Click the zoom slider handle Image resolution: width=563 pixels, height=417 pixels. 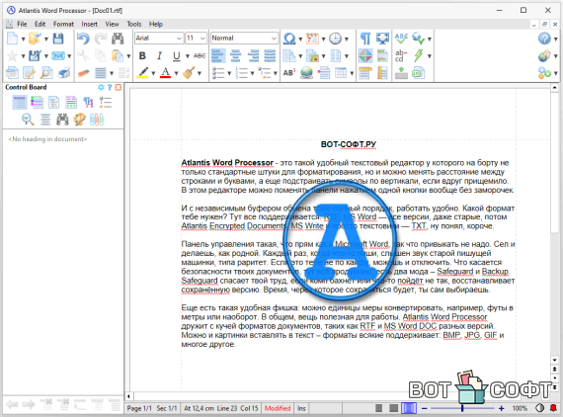(x=462, y=408)
